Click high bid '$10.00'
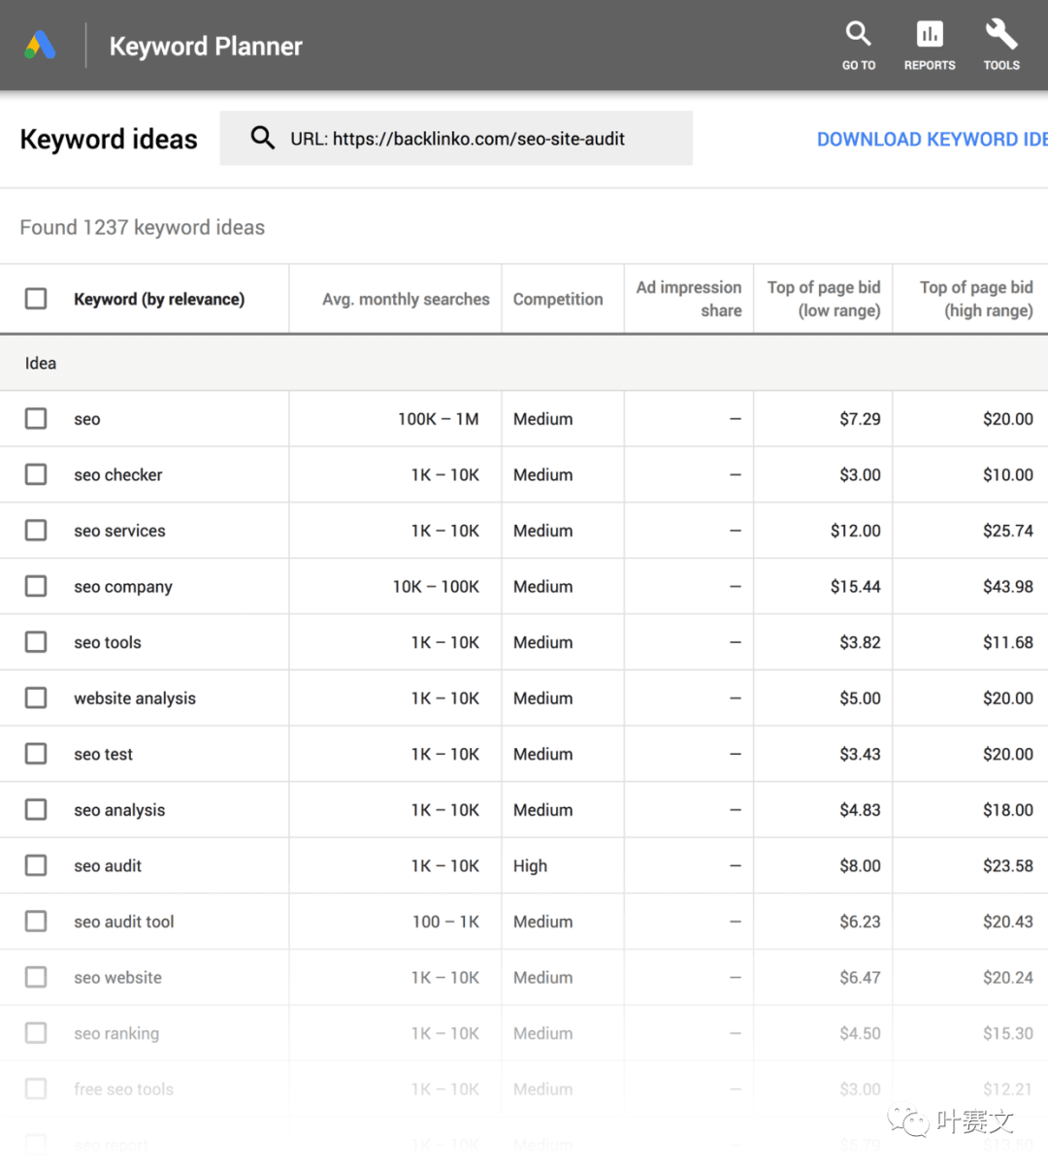The height and width of the screenshot is (1168, 1048). [x=1007, y=474]
